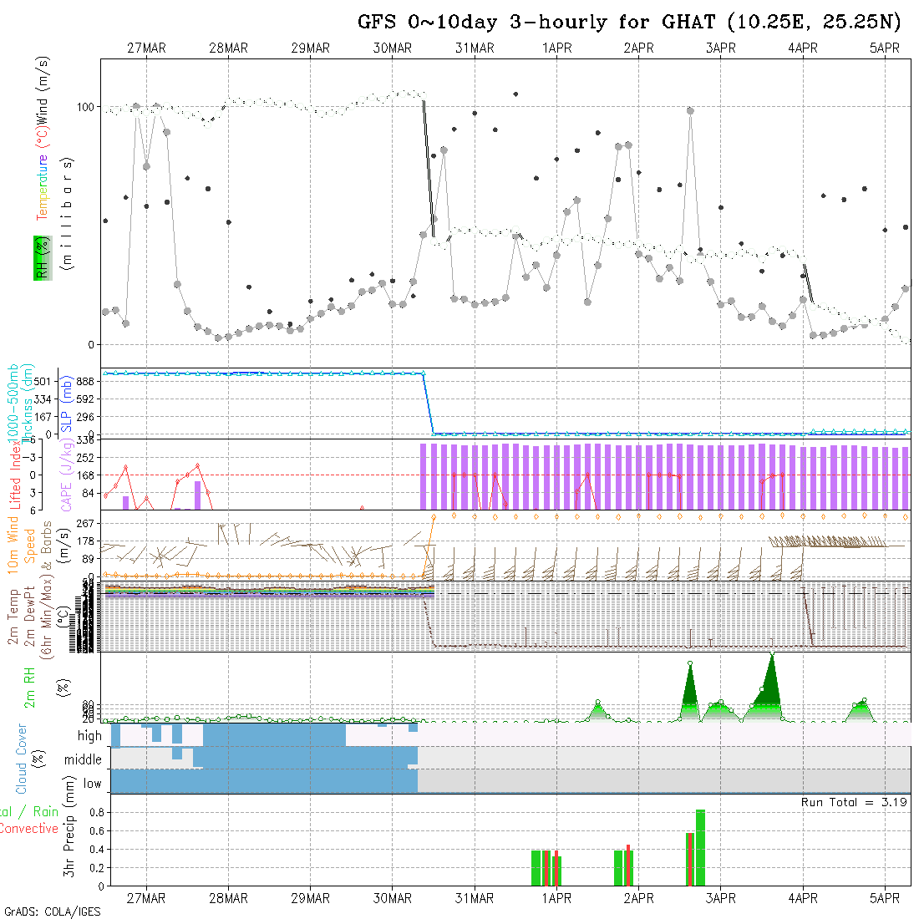919x919 pixels.
Task: Click the 'low' cloud cover row label
Action: click(x=91, y=784)
